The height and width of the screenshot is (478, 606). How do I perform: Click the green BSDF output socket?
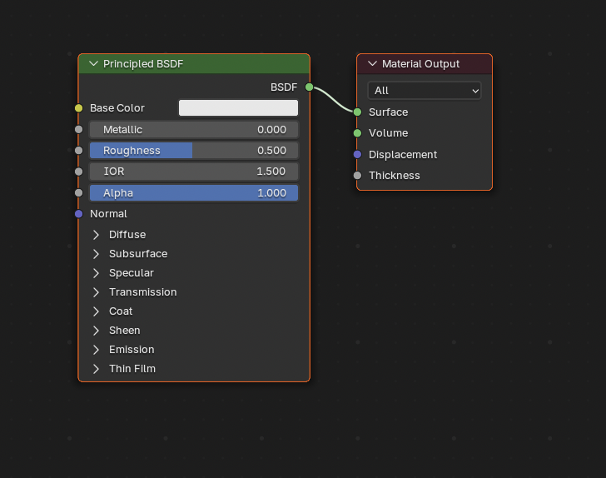[x=309, y=87]
